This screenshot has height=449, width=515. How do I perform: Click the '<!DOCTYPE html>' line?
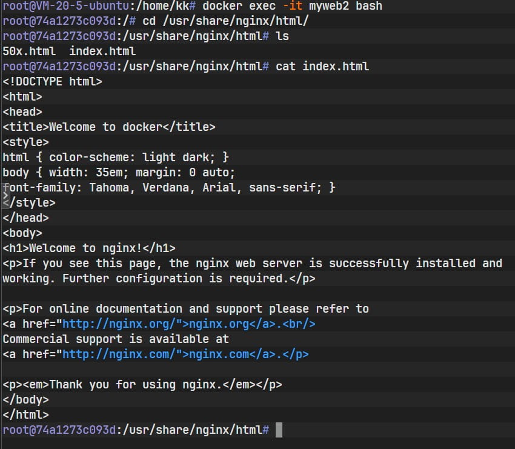[x=53, y=82]
